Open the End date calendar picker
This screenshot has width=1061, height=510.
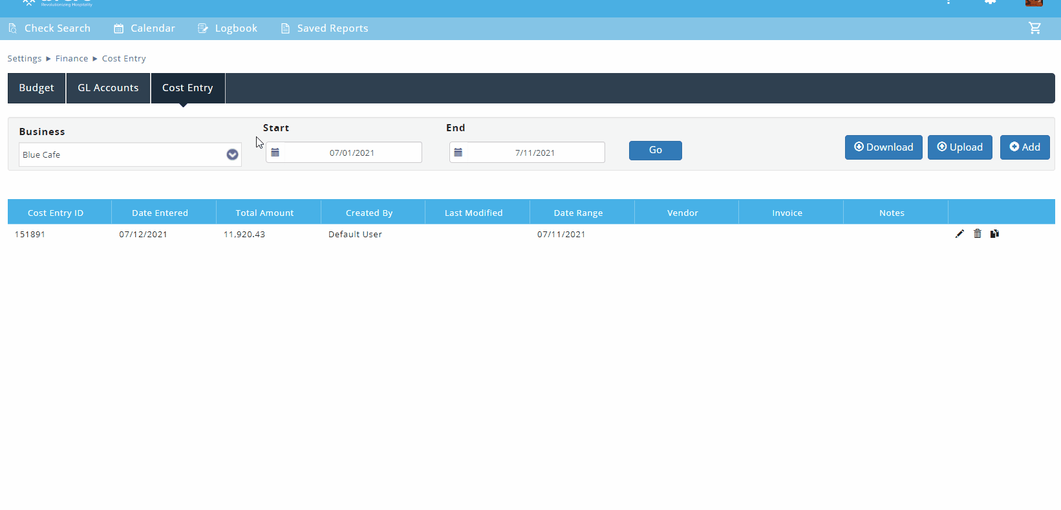pos(458,153)
